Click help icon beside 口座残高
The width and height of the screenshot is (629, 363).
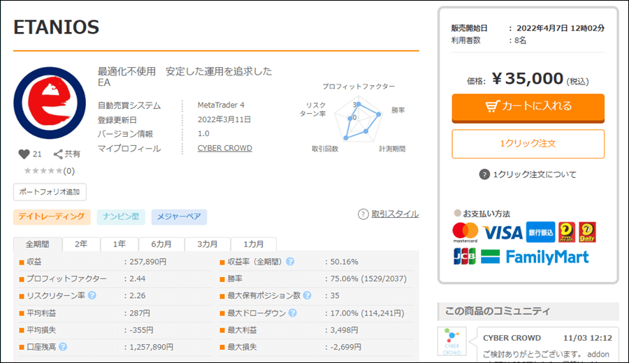pos(63,346)
